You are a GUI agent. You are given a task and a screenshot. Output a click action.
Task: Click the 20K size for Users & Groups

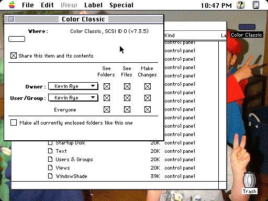(x=155, y=159)
